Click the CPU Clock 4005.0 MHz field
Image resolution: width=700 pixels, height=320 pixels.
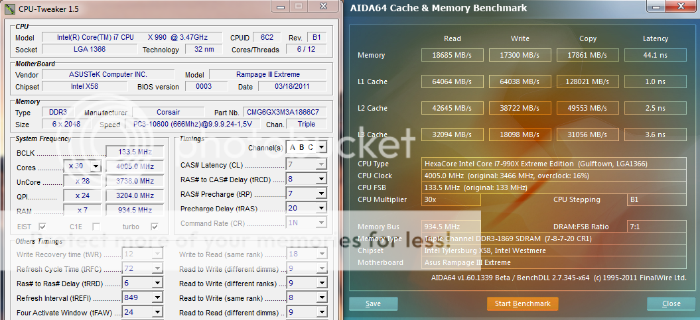(554, 176)
